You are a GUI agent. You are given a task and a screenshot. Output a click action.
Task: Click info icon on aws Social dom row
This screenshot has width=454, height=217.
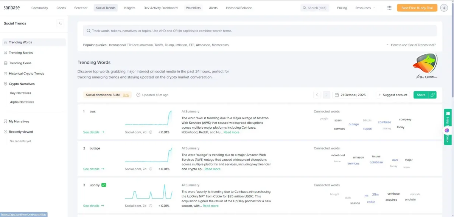(151, 132)
